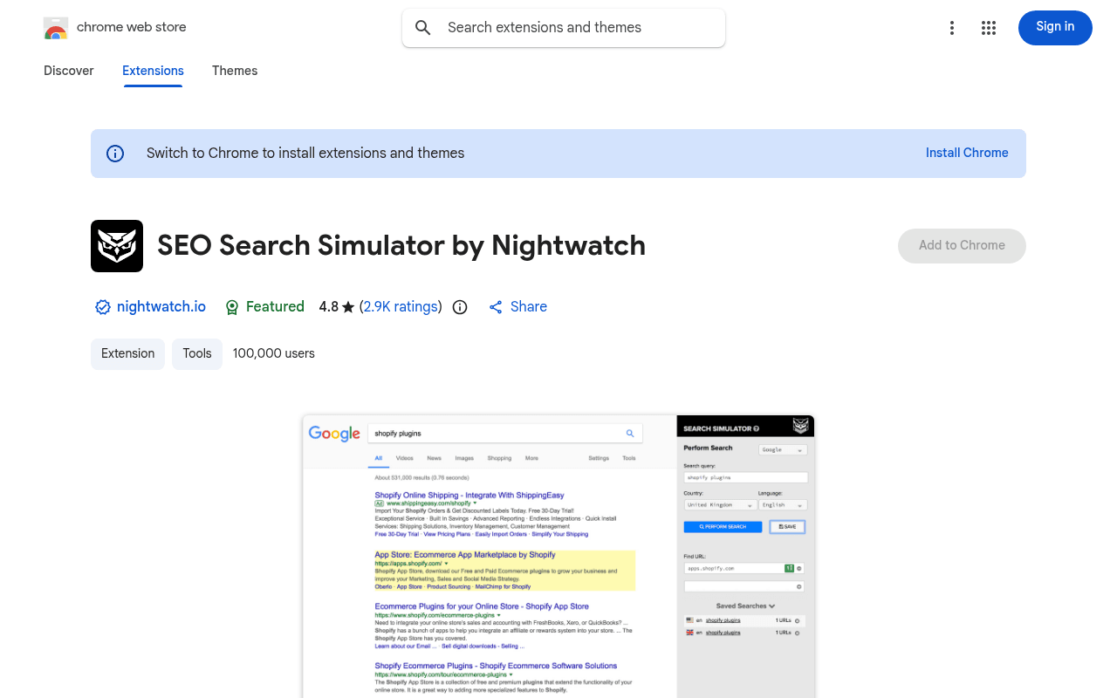Click the ratings info icon
The image size is (1117, 698).
[460, 307]
